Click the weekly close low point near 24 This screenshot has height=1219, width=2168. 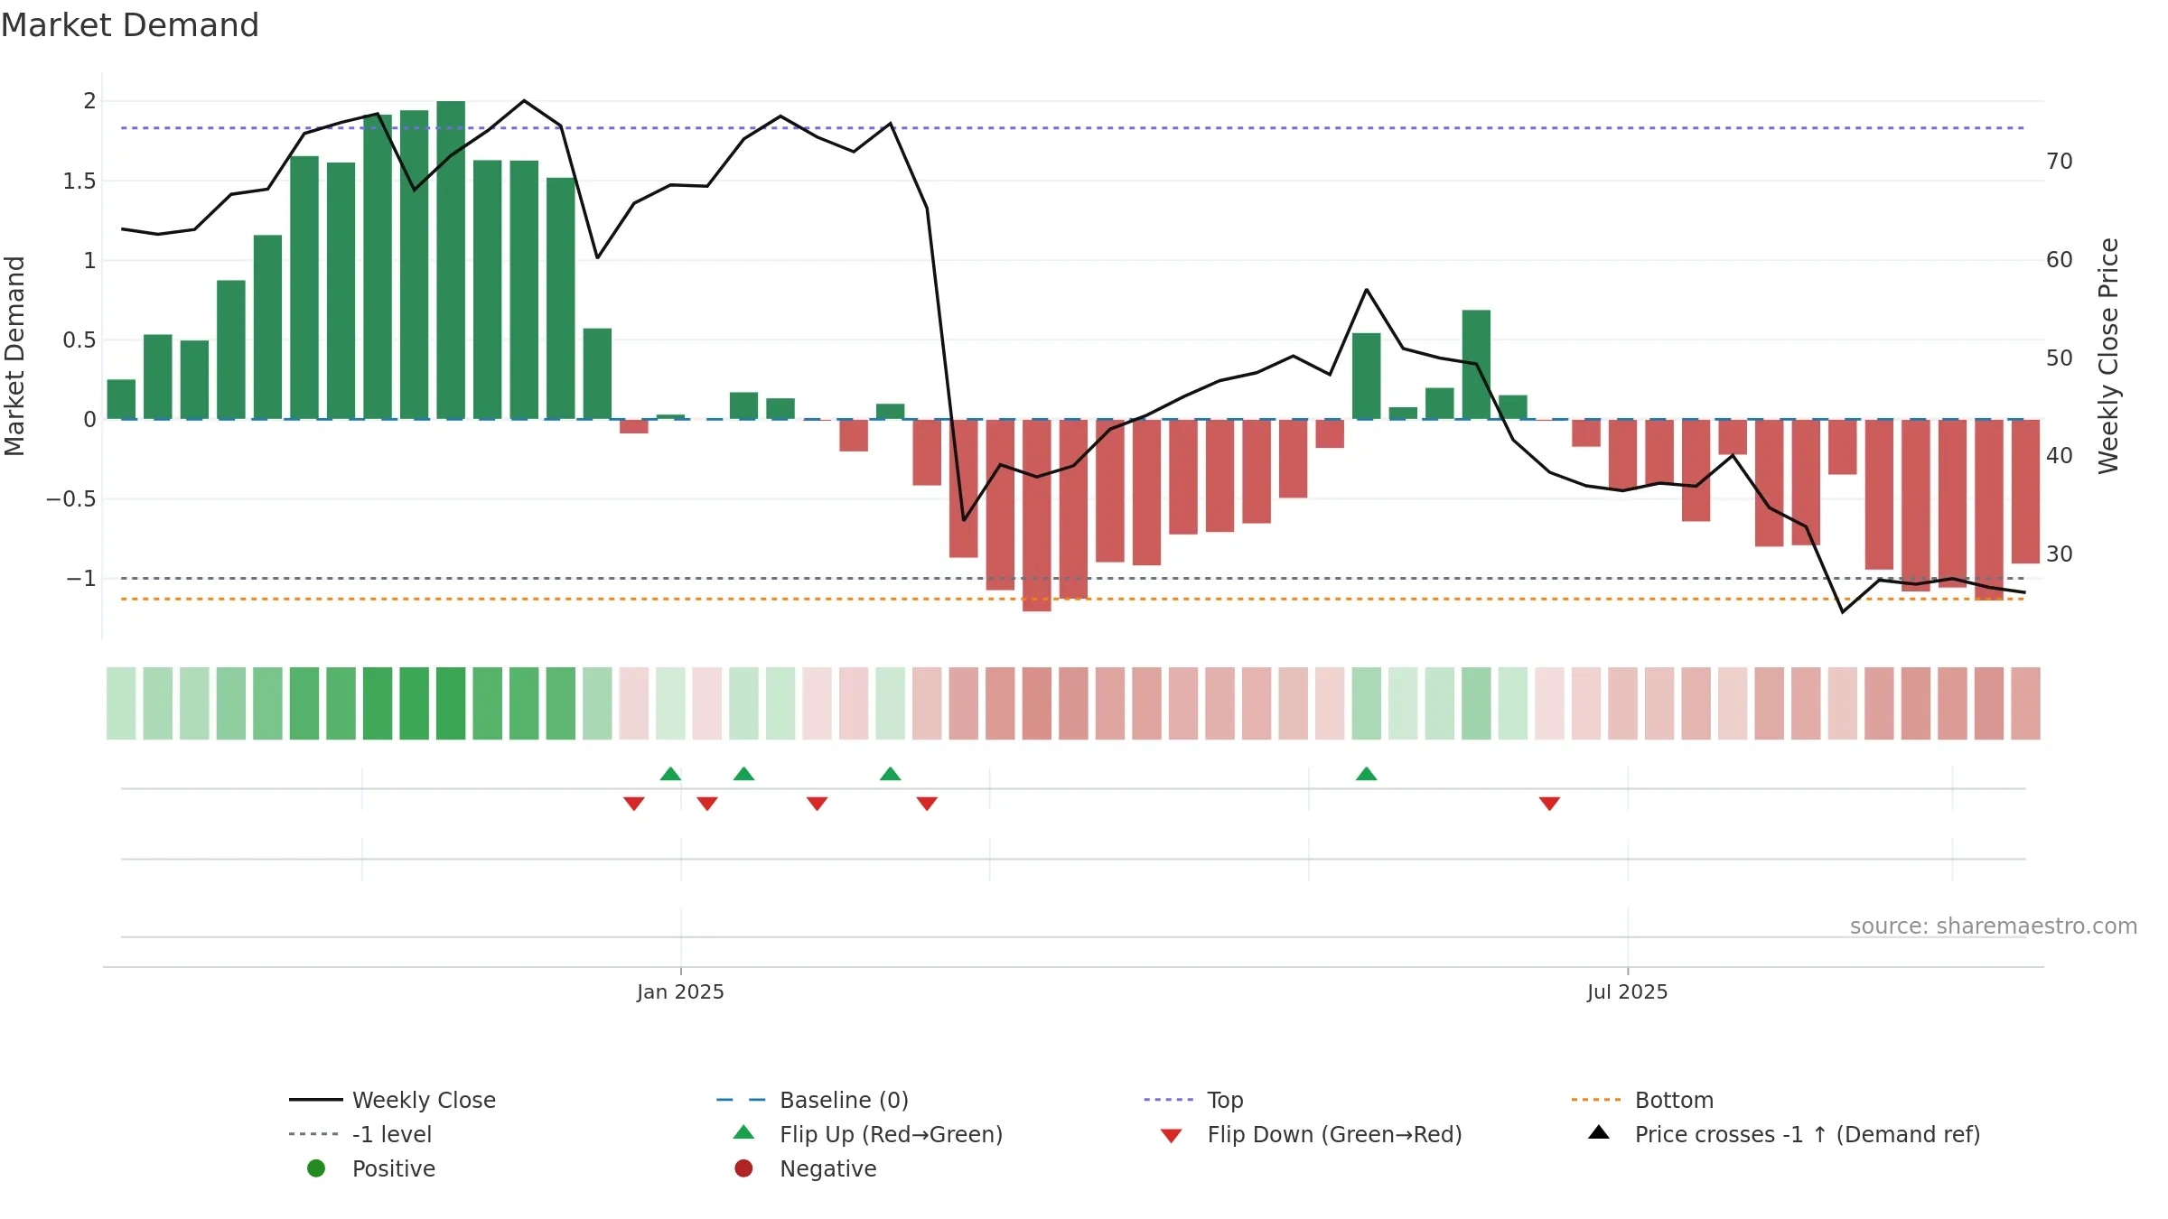[x=1843, y=612]
